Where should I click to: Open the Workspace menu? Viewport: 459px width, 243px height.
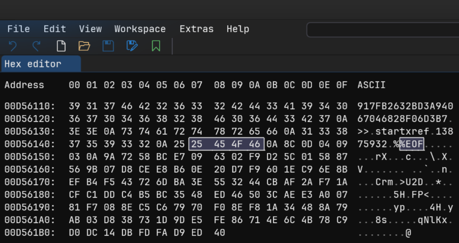point(140,29)
